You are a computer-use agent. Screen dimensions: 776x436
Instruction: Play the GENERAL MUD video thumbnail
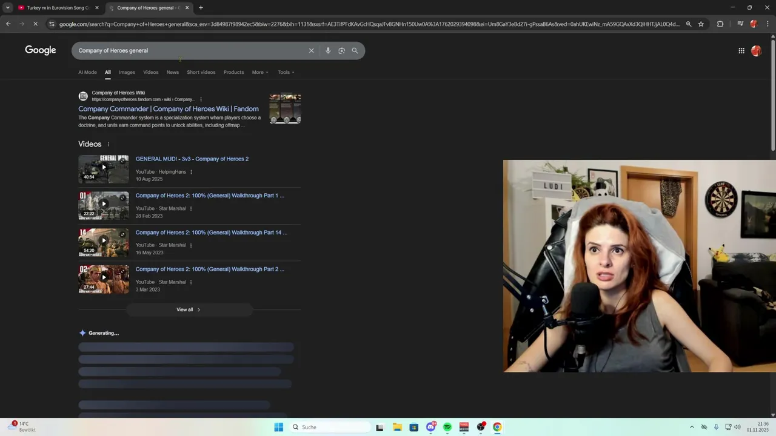point(104,169)
